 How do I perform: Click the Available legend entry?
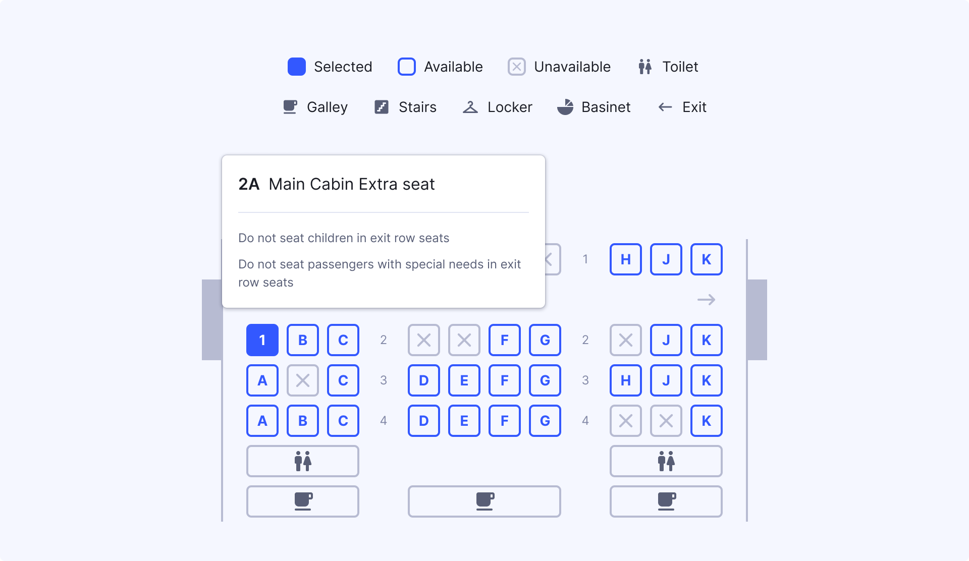pyautogui.click(x=407, y=66)
